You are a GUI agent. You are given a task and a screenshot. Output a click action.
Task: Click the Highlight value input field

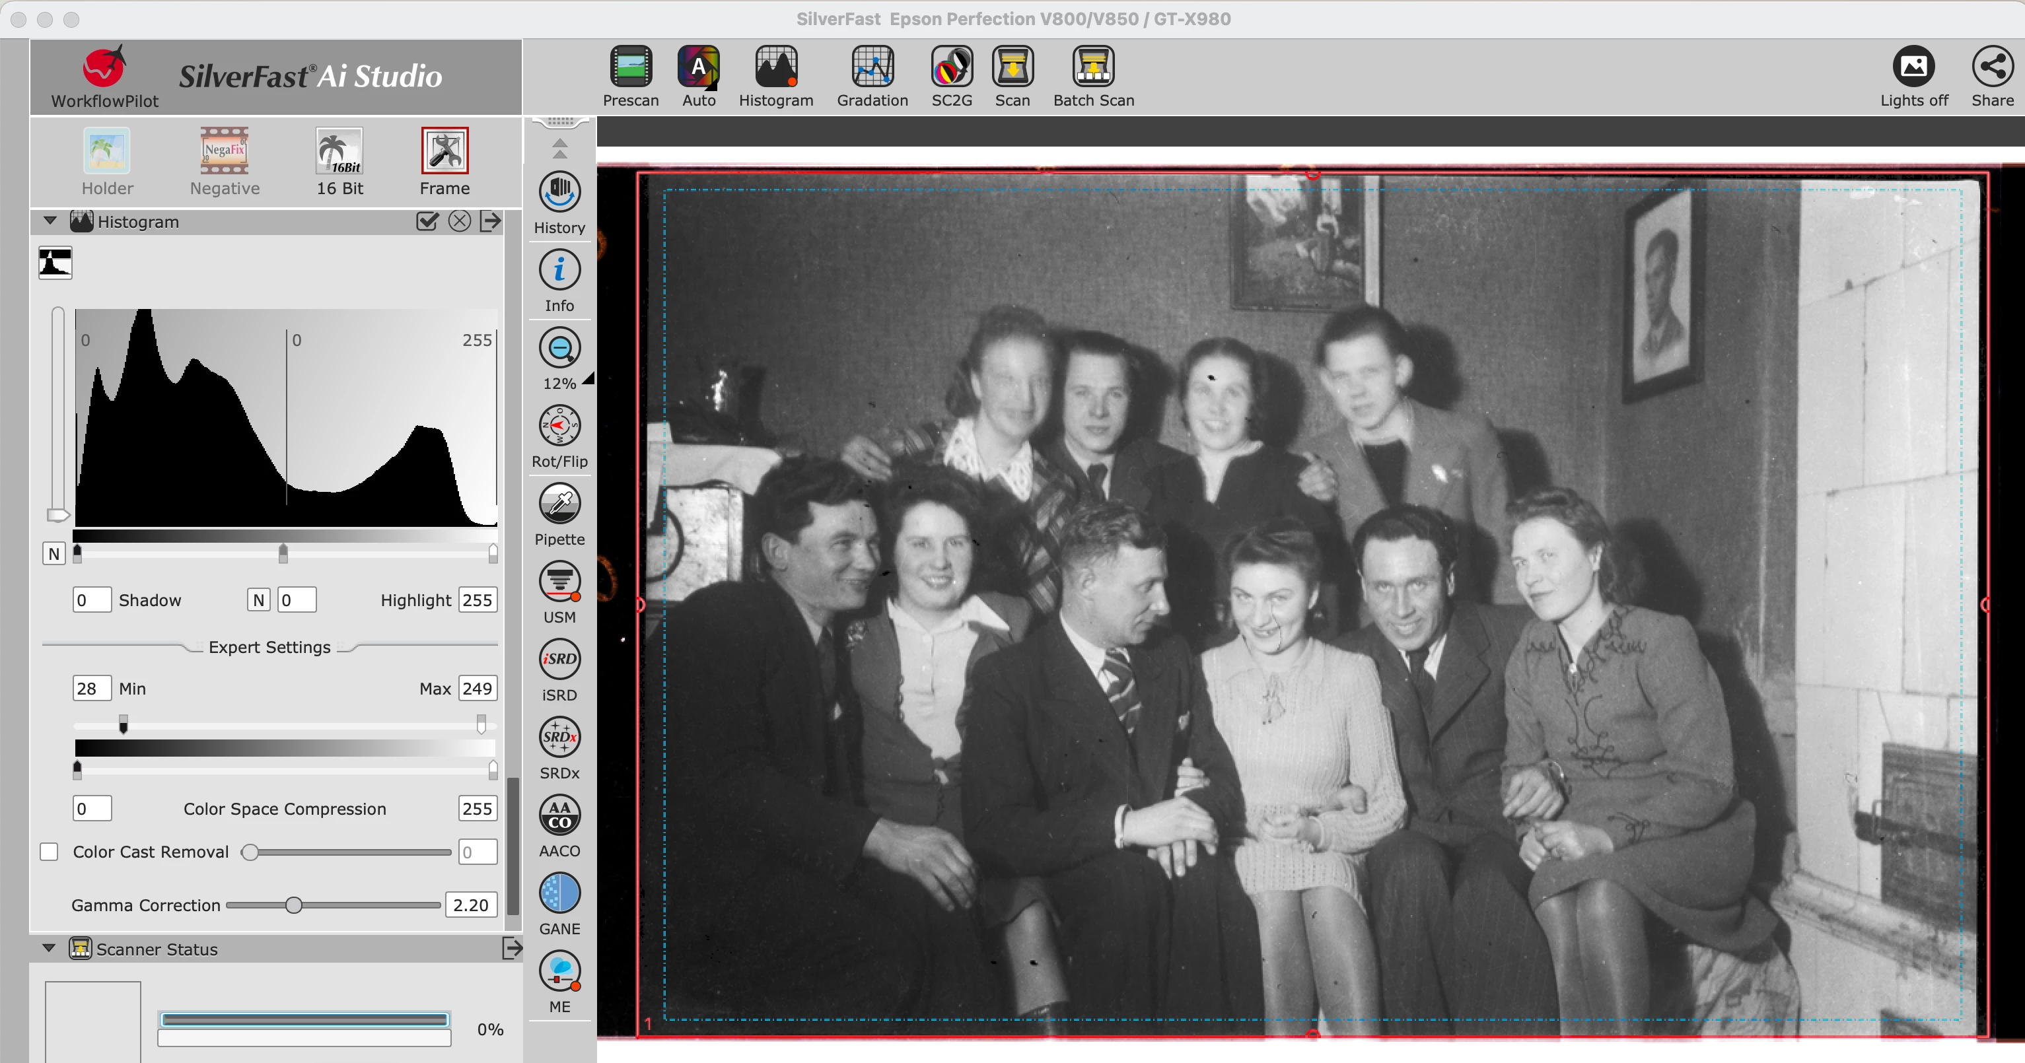[476, 600]
